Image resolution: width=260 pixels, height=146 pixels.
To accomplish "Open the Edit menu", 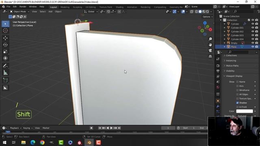I will click(15, 6).
